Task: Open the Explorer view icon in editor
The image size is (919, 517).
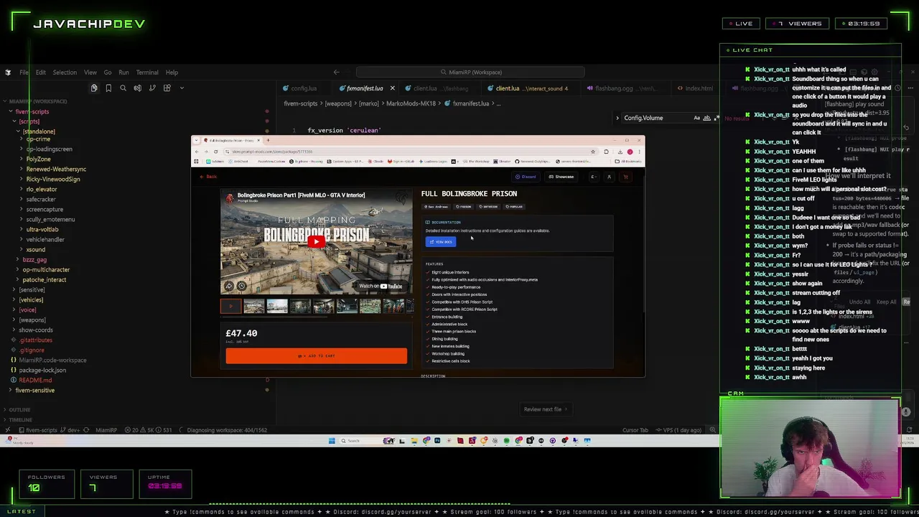Action: (x=94, y=88)
